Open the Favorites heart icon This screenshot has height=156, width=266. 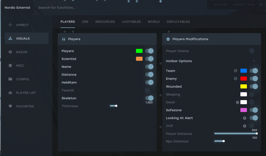point(10,106)
